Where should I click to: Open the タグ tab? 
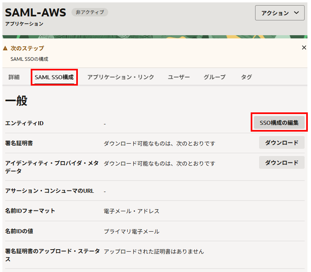[x=246, y=77]
